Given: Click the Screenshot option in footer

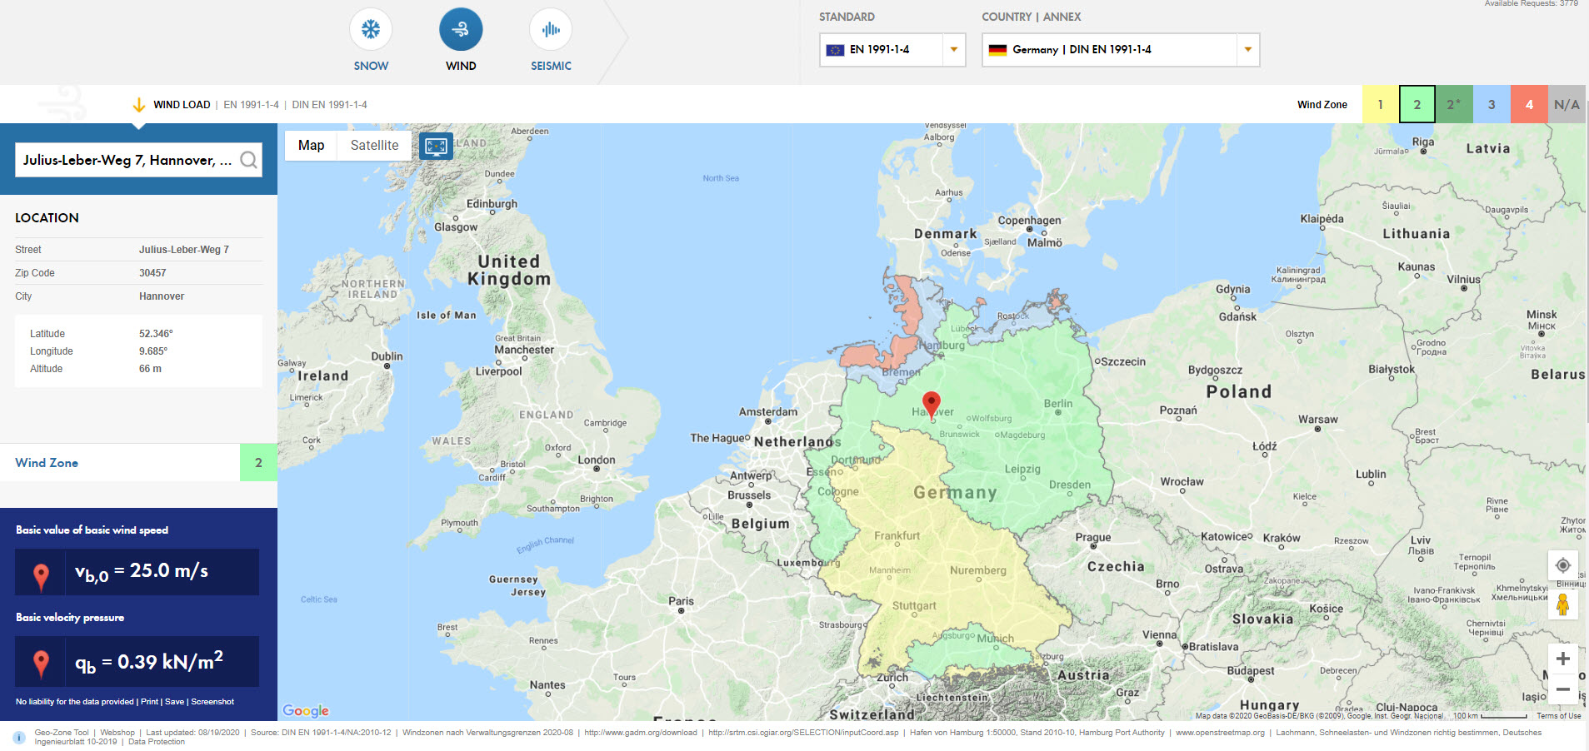Looking at the screenshot, I should pos(213,701).
